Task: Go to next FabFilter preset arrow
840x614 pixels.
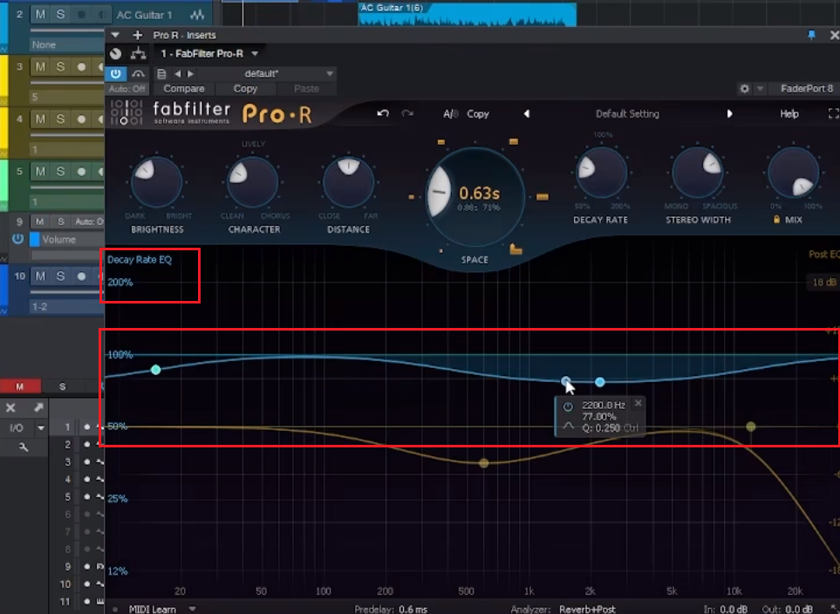Action: click(729, 113)
